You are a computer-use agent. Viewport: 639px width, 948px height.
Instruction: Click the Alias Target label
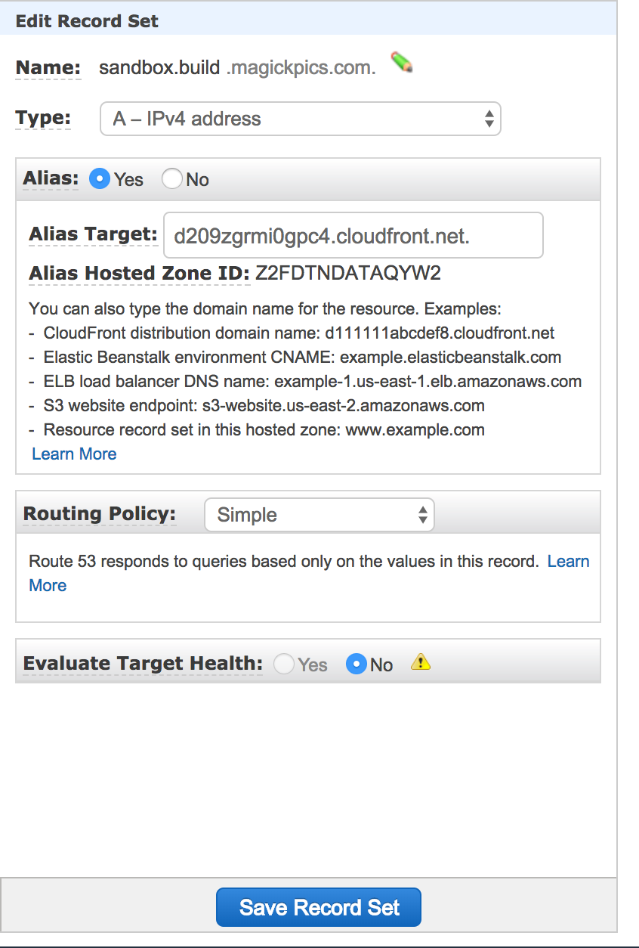click(93, 234)
